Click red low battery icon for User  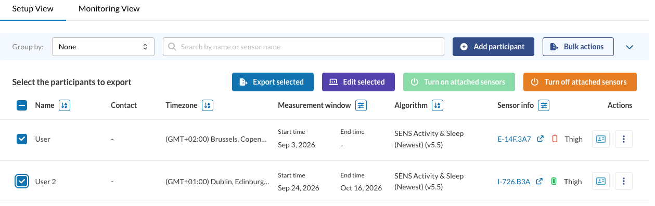coord(555,139)
